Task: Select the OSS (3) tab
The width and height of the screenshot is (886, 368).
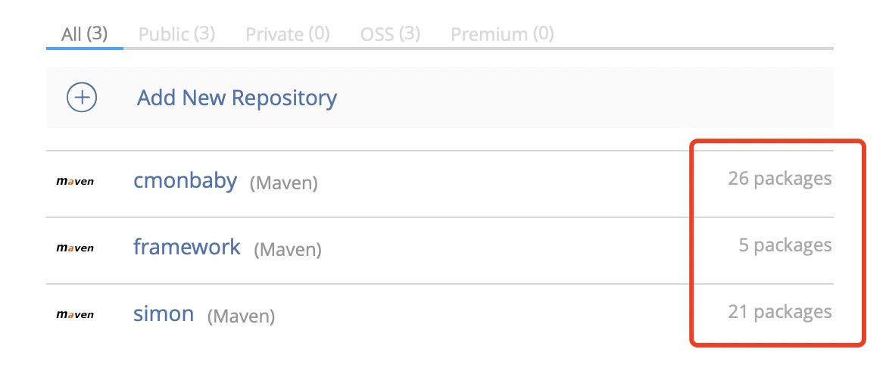Action: pyautogui.click(x=391, y=34)
